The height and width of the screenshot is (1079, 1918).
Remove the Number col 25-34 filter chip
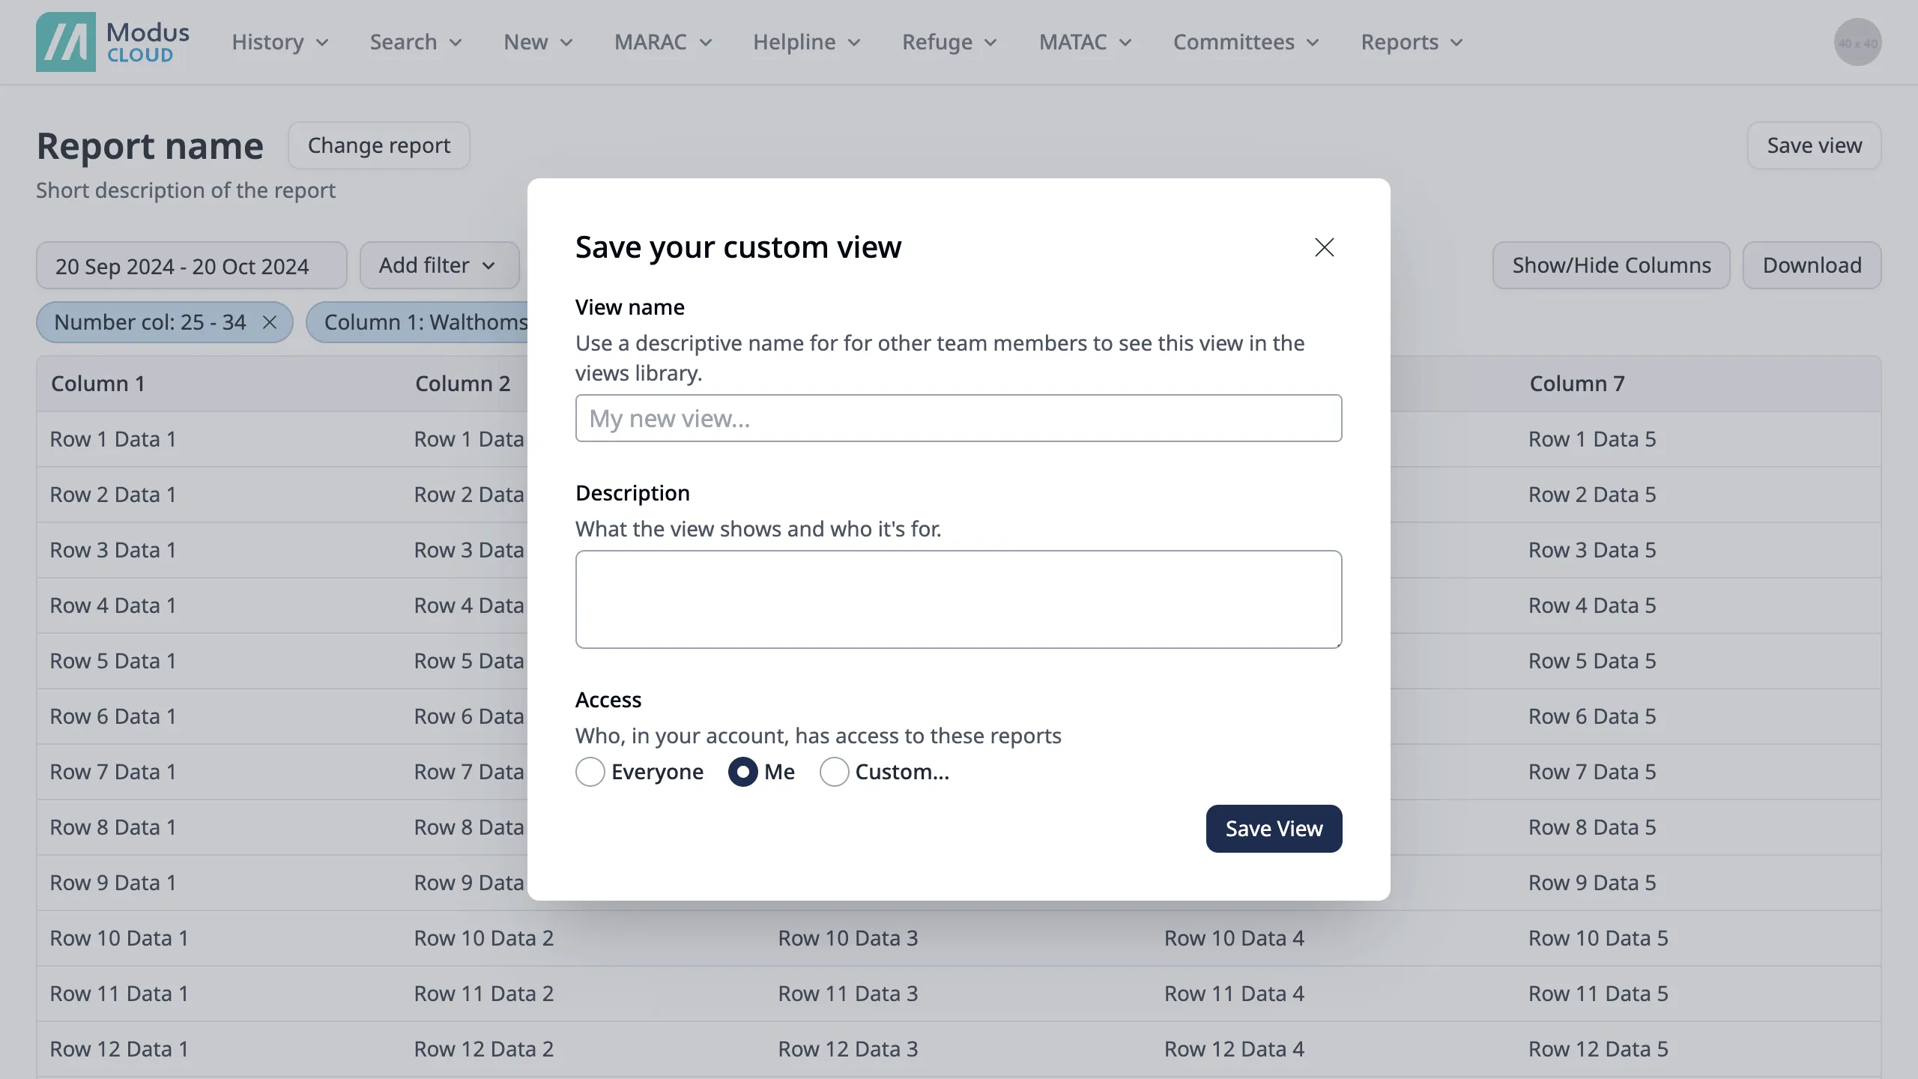tap(270, 322)
